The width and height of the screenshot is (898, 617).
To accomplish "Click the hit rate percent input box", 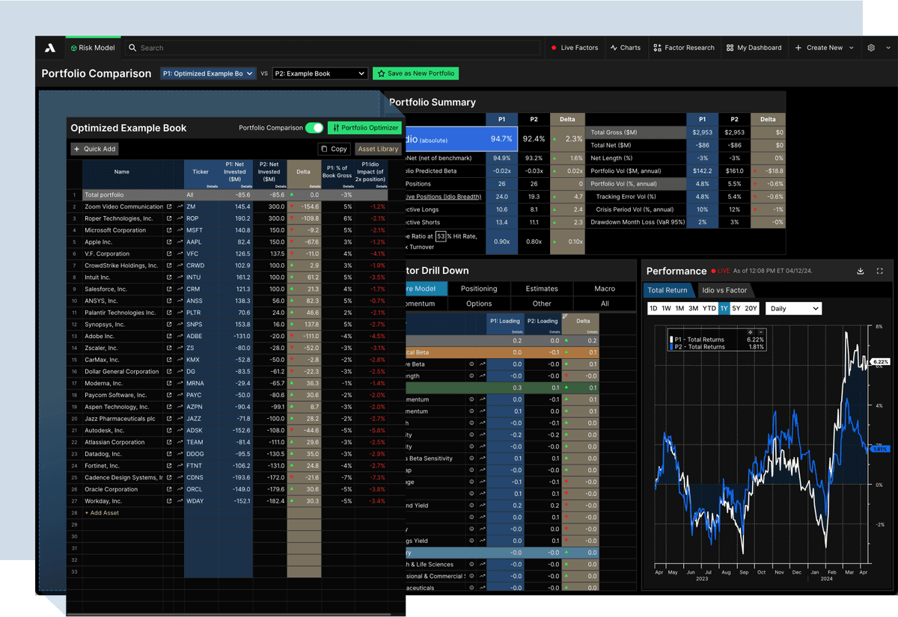I will (x=441, y=236).
